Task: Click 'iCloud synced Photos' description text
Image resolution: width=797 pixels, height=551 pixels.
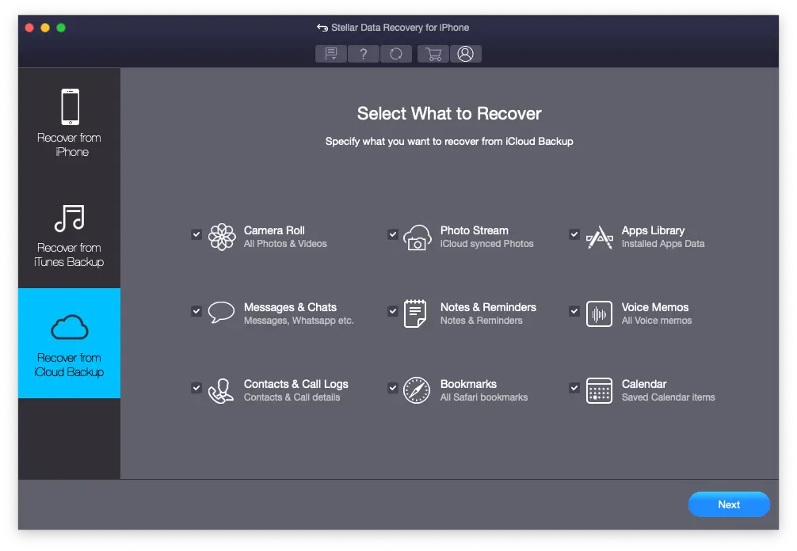Action: pos(487,244)
